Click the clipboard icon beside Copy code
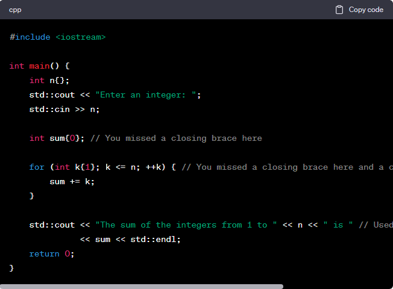Image resolution: width=393 pixels, height=289 pixels. (339, 10)
